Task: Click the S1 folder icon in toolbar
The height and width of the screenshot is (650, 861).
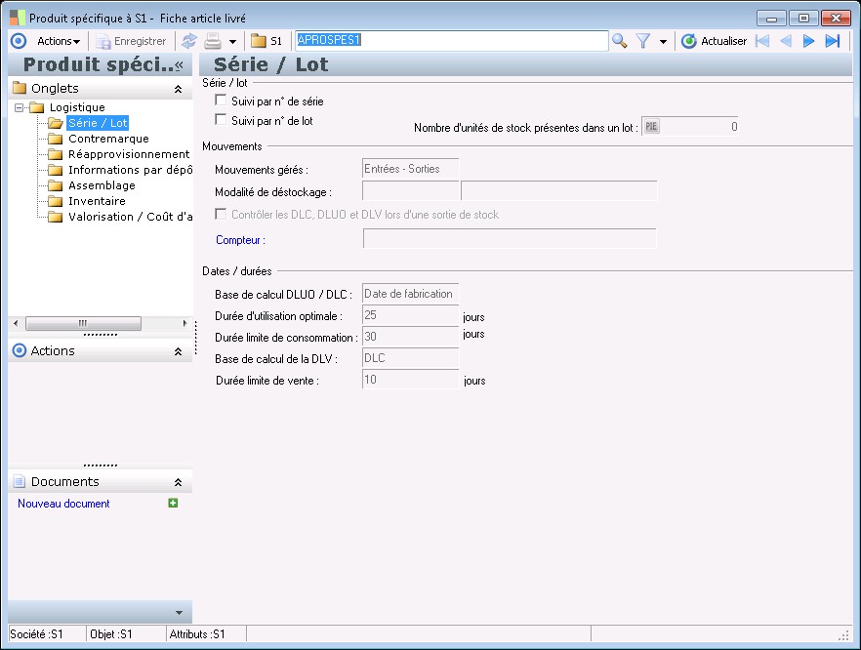Action: [258, 41]
